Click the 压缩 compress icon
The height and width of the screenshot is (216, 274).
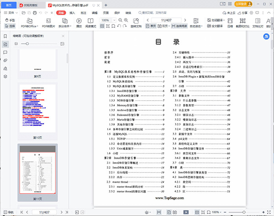[x=229, y=24]
